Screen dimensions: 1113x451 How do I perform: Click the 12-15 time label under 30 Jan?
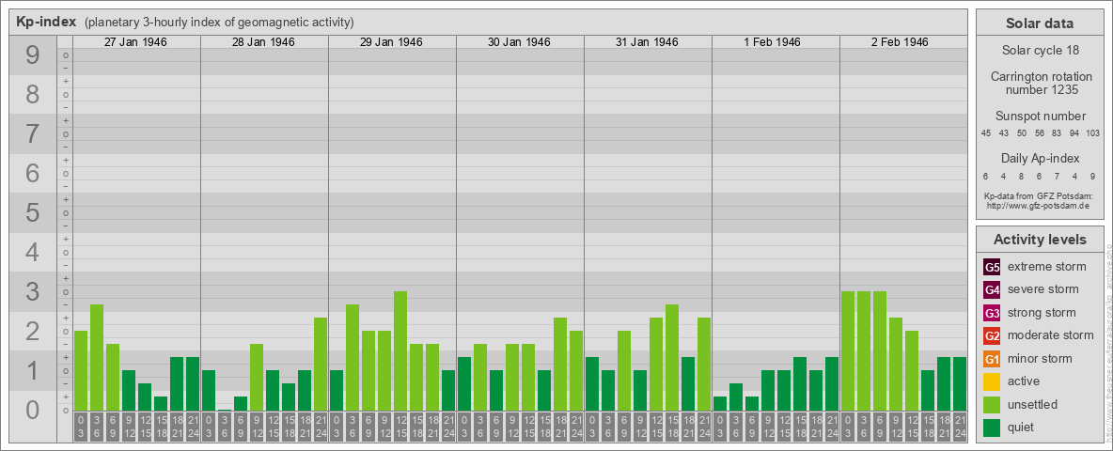pyautogui.click(x=528, y=428)
